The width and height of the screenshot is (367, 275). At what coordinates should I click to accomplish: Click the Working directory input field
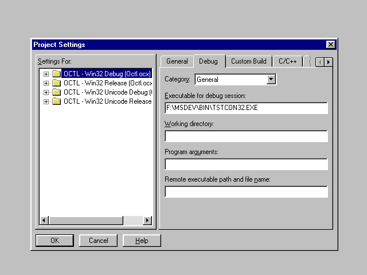point(246,136)
